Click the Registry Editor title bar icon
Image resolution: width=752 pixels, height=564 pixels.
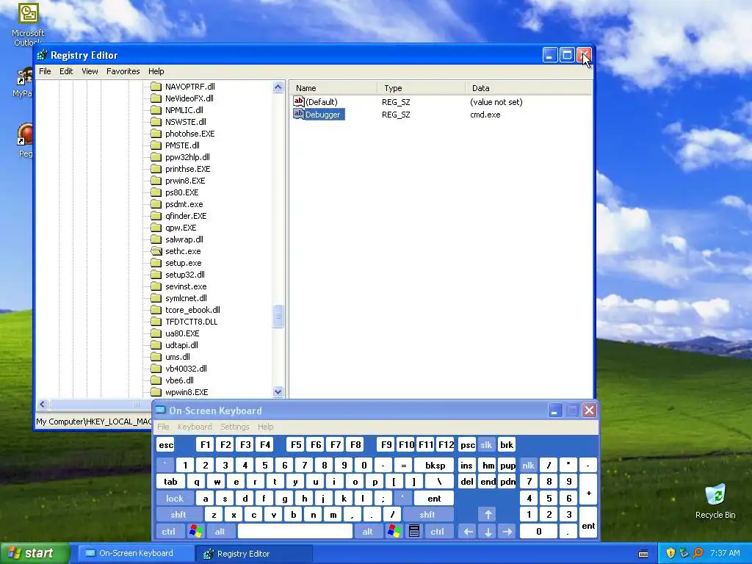[x=42, y=55]
